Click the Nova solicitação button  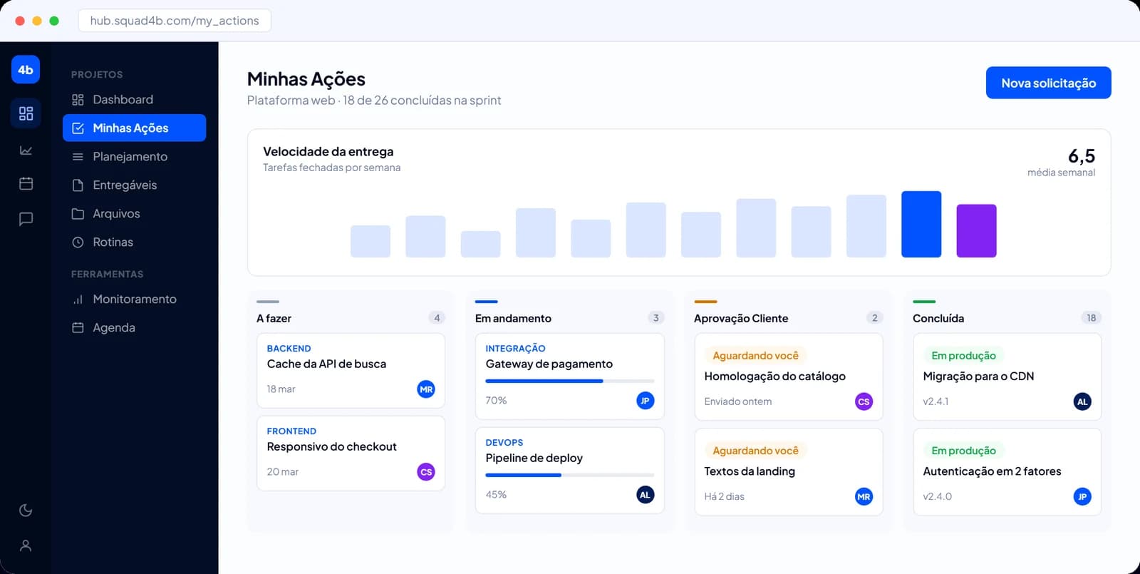coord(1048,83)
